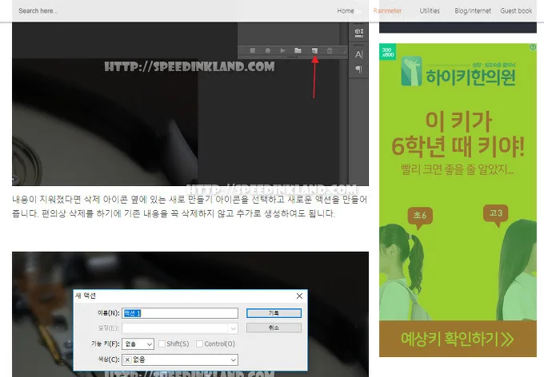Open the Utilities menu item
544x377 pixels.
pyautogui.click(x=430, y=10)
